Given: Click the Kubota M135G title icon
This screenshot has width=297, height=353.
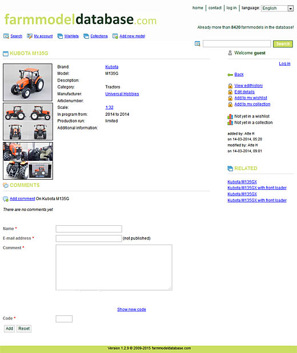Looking at the screenshot, I should [6, 54].
